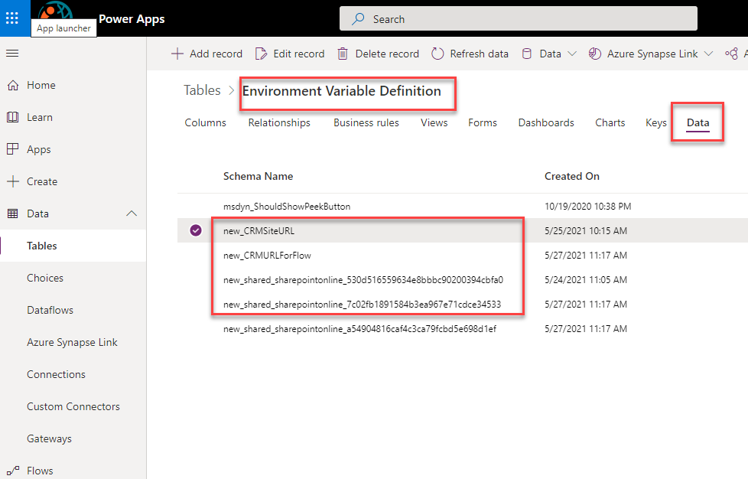Image resolution: width=748 pixels, height=479 pixels.
Task: Click the Refresh data circular arrow icon
Action: point(437,54)
